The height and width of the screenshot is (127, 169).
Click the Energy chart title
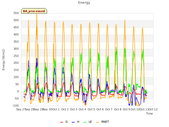tap(84, 3)
